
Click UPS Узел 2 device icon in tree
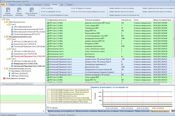pos(12,51)
